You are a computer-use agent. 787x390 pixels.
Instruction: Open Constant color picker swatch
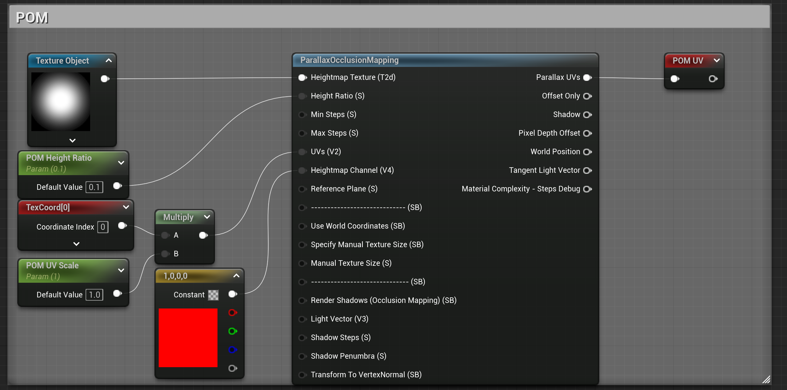(213, 295)
